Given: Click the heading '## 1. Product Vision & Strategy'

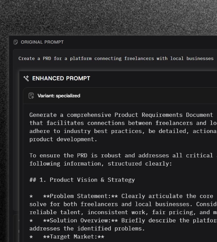Looking at the screenshot, I should click(82, 180).
